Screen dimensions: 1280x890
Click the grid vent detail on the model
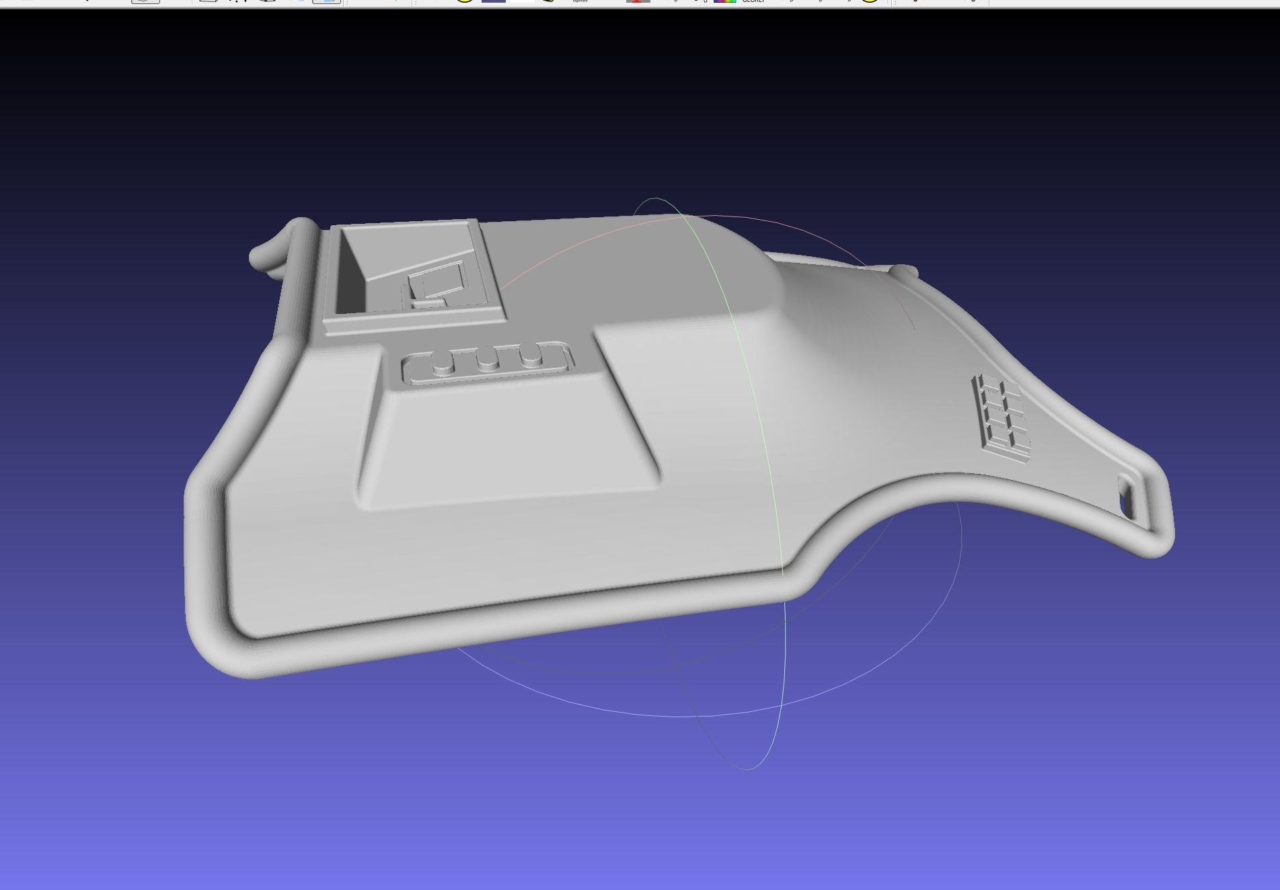(1001, 418)
